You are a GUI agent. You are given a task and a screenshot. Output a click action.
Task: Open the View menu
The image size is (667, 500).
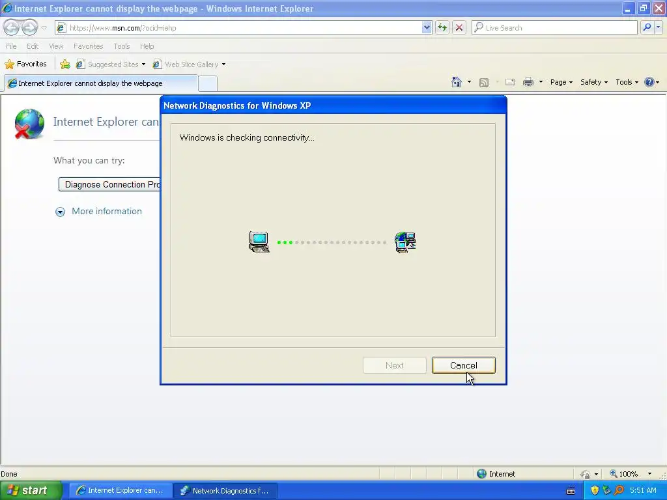[56, 46]
